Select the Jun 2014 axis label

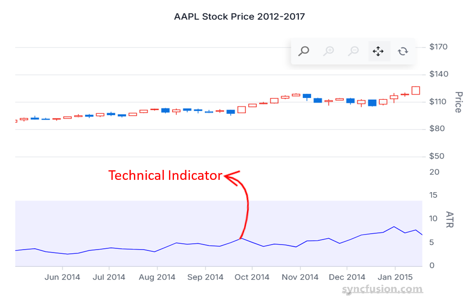(x=62, y=277)
